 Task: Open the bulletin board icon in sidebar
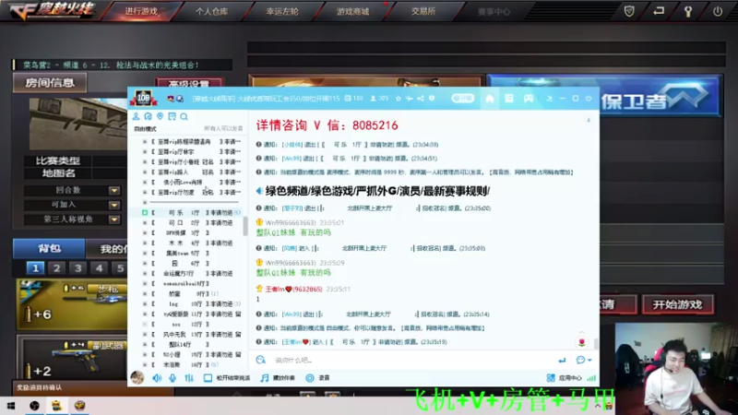172,116
